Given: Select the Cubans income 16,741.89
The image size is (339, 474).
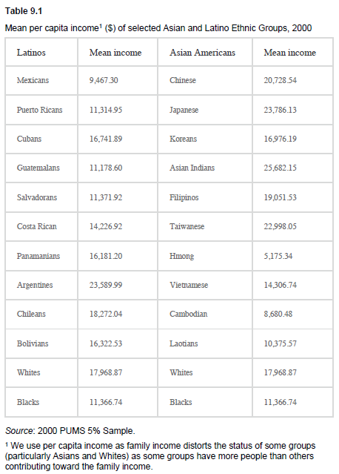Looking at the screenshot, I should (x=106, y=139).
